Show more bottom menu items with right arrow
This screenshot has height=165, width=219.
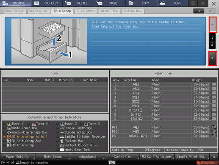coord(214,157)
